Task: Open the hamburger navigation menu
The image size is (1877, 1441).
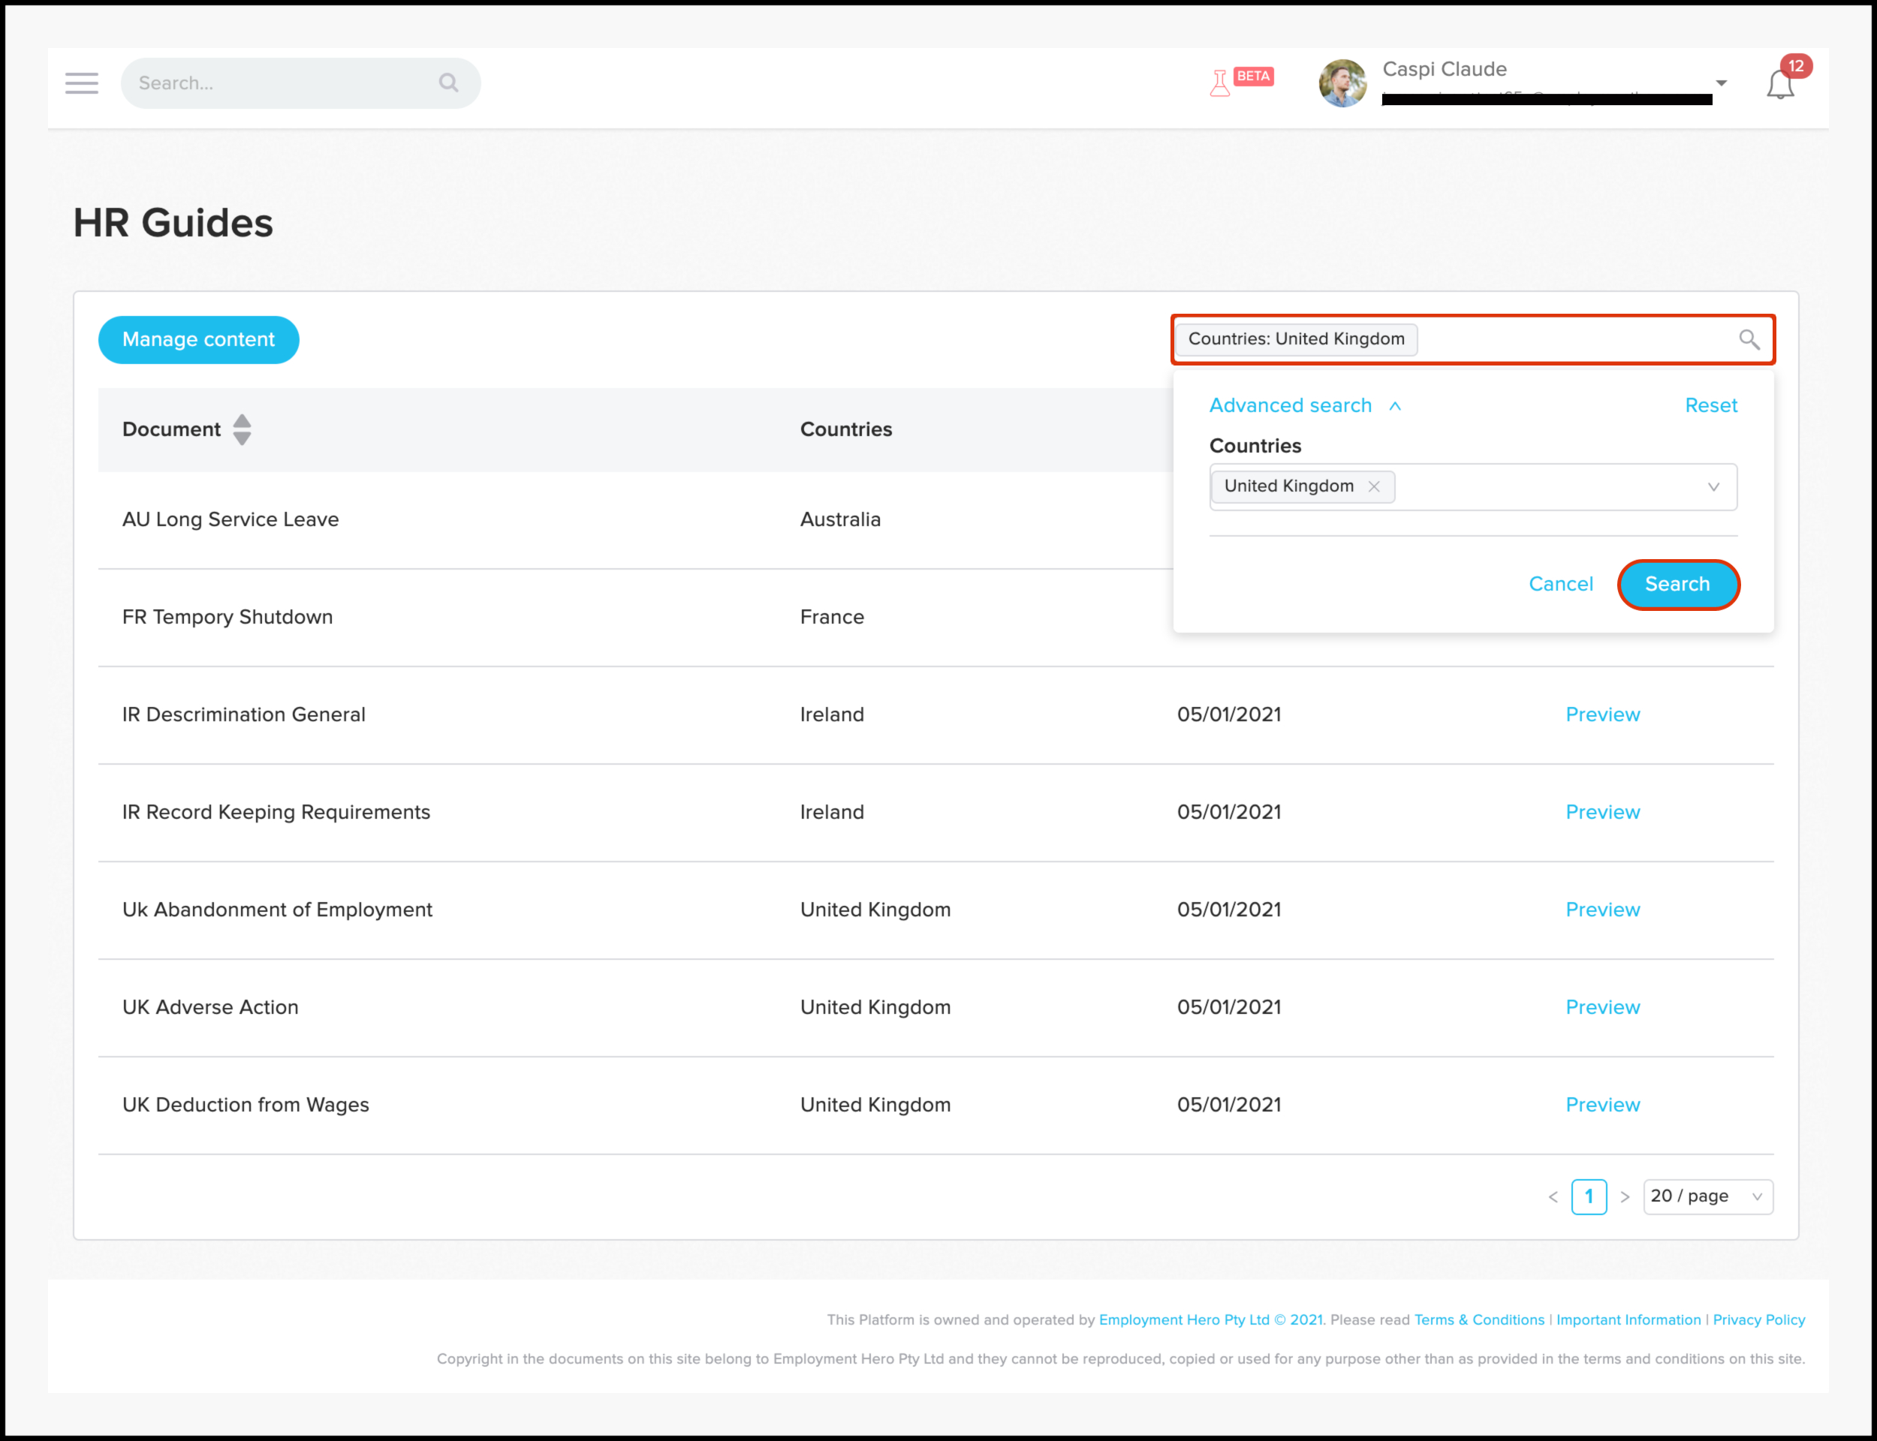Action: pyautogui.click(x=82, y=83)
